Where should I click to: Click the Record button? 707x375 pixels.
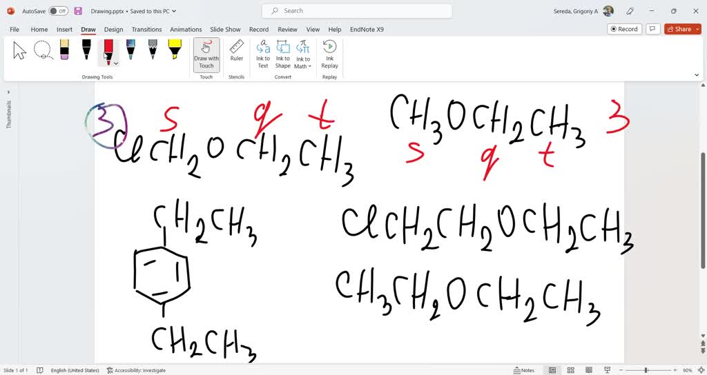pyautogui.click(x=624, y=29)
